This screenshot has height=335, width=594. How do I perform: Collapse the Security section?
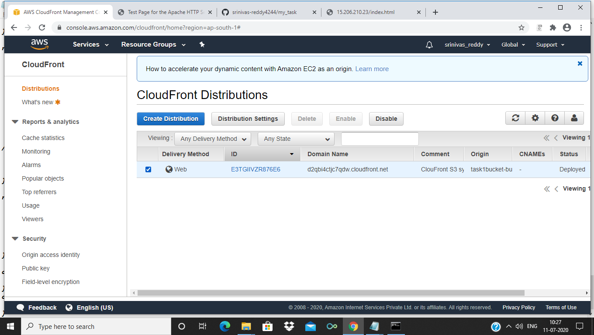15,239
